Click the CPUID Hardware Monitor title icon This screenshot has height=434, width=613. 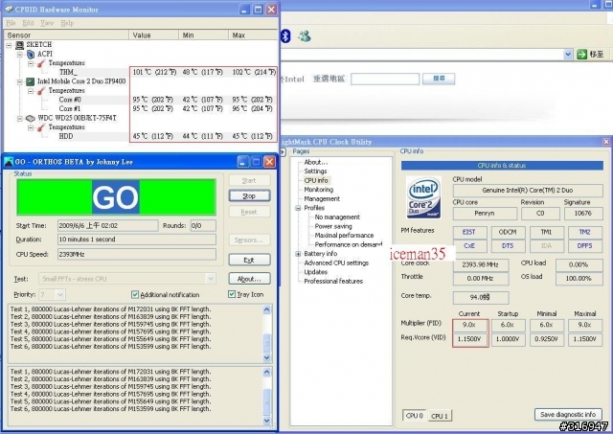(9, 9)
